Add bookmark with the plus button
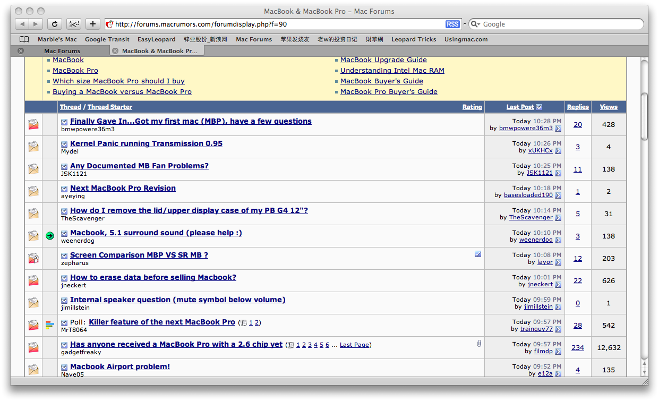 tap(93, 24)
